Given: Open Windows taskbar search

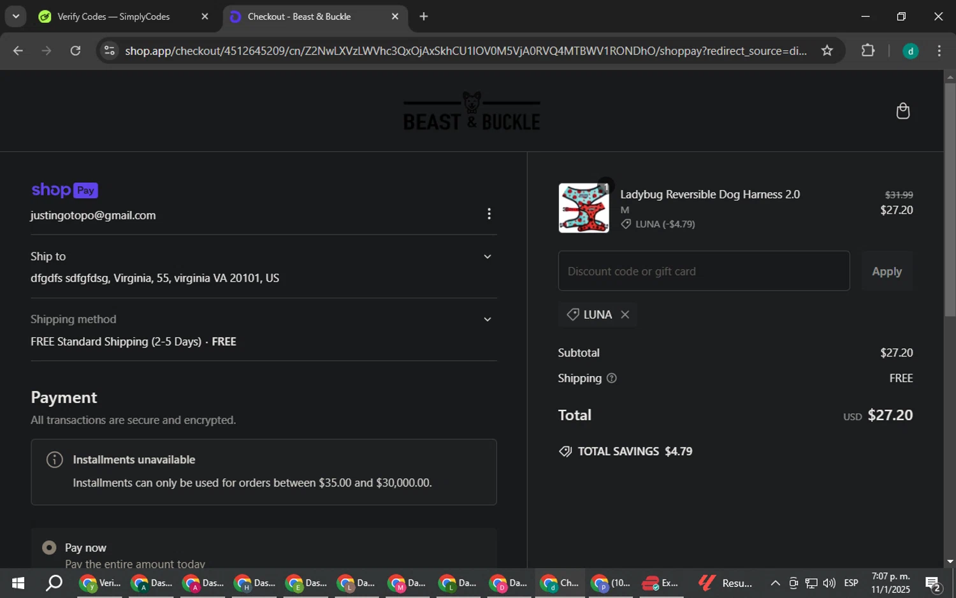Looking at the screenshot, I should pyautogui.click(x=54, y=583).
